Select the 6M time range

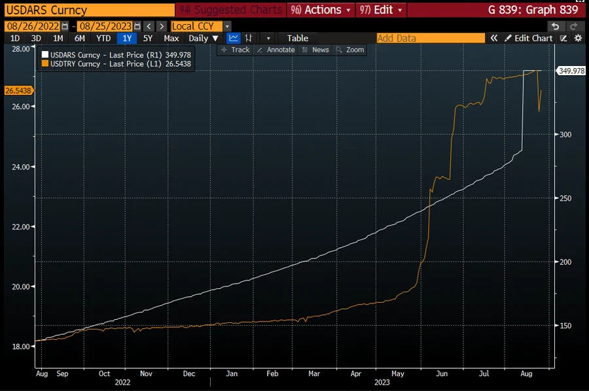coord(80,39)
